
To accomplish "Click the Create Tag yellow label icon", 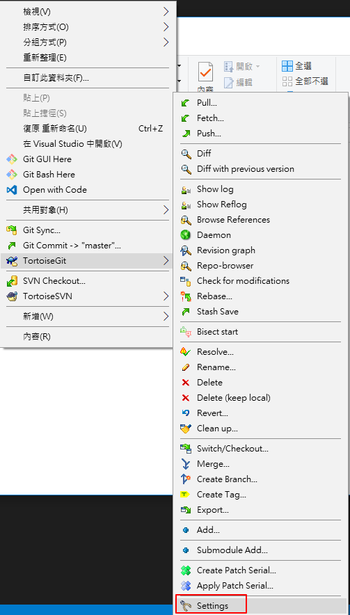I will pyautogui.click(x=185, y=495).
